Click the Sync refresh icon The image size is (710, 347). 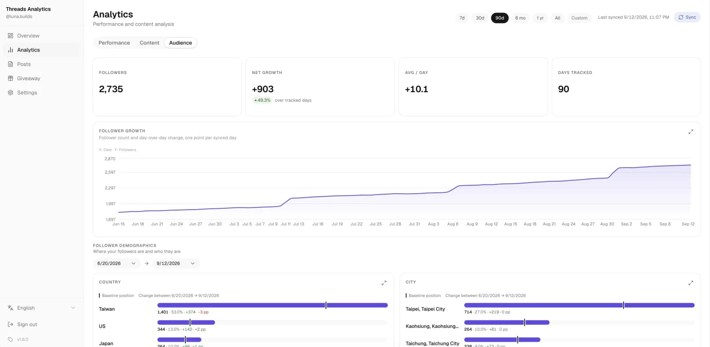[x=681, y=17]
